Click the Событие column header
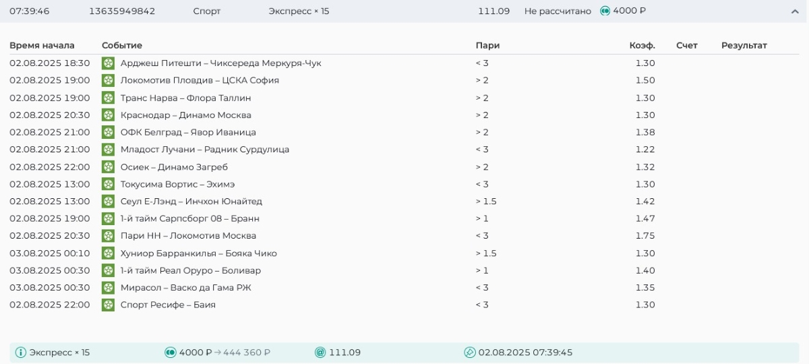This screenshot has height=364, width=809. pos(122,45)
